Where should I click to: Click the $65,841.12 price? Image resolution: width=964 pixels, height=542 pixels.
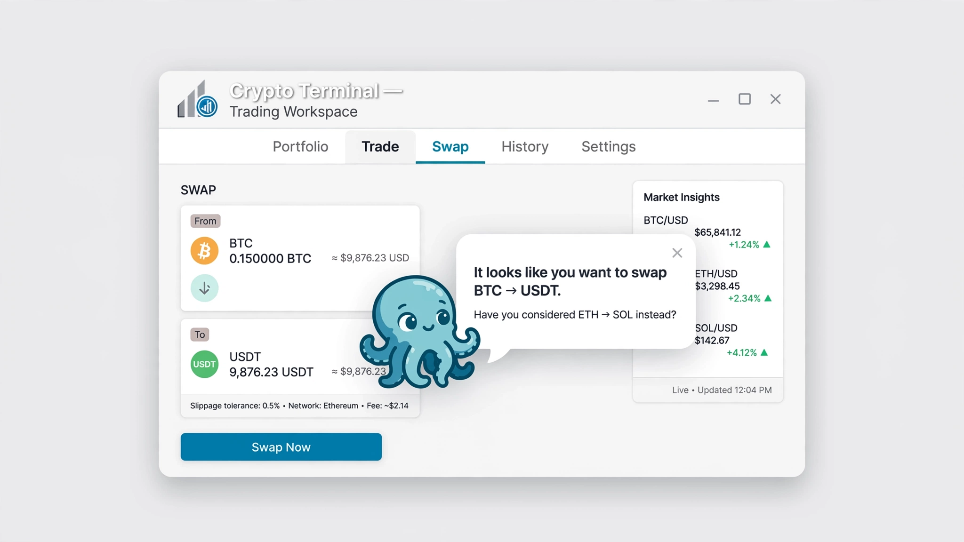pyautogui.click(x=717, y=232)
